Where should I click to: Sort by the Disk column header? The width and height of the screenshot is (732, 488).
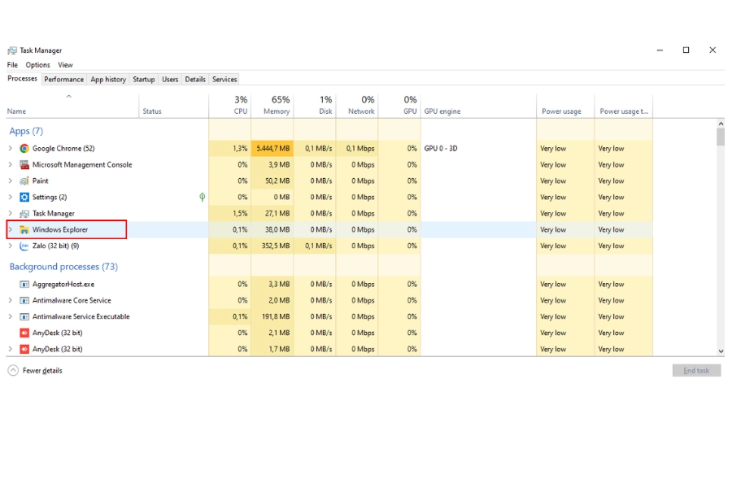[315, 106]
